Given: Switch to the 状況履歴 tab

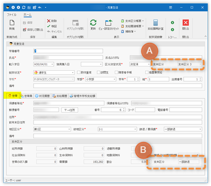Looking at the screenshot, I should click(42, 96).
